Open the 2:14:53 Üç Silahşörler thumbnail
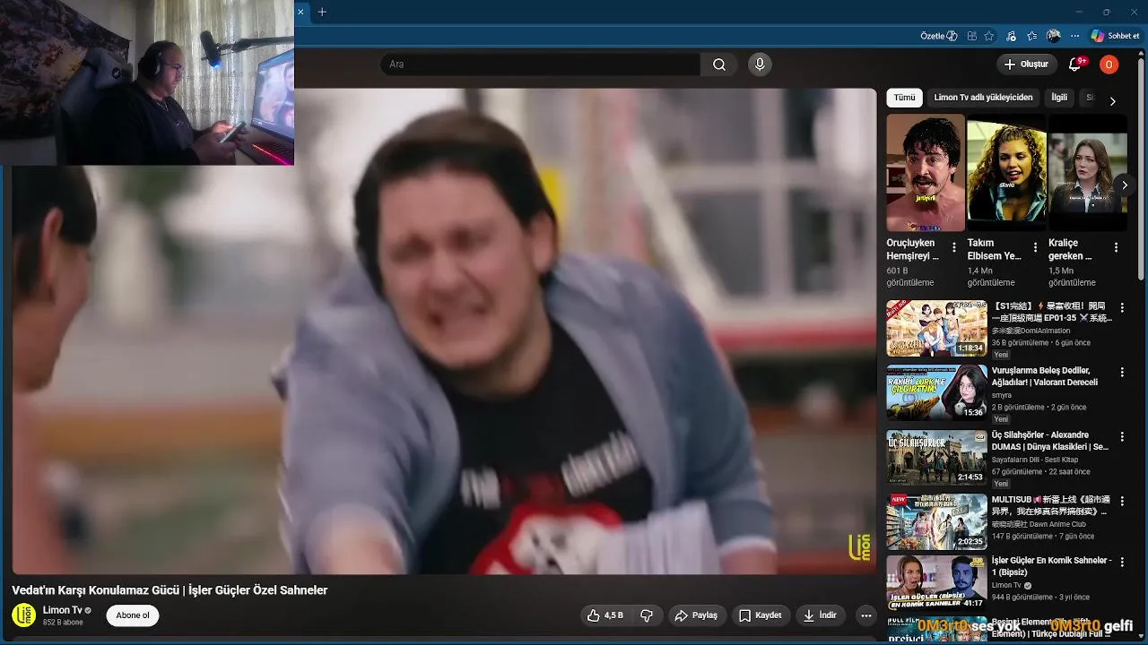 pos(936,457)
